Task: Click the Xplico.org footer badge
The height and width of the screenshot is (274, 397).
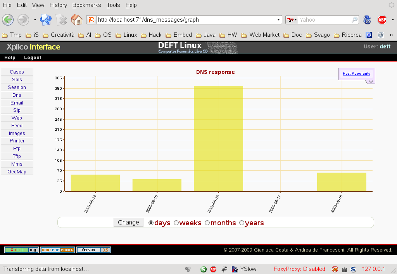Action: (21, 250)
